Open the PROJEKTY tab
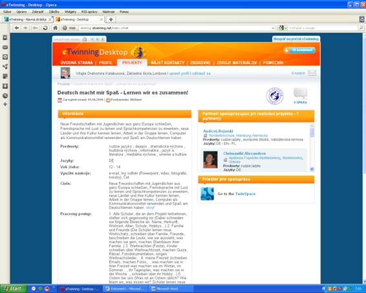 tap(132, 63)
